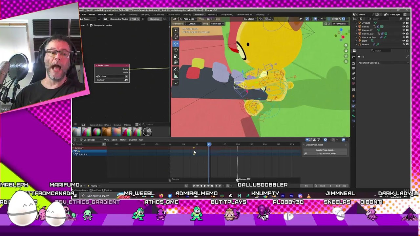Select the Rotate tool in viewport toolbar
This screenshot has height=236, width=420.
pyautogui.click(x=176, y=50)
